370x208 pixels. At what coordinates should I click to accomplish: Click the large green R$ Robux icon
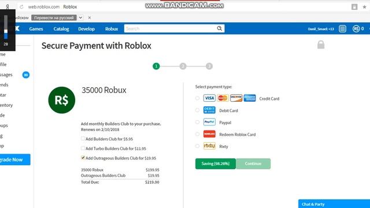coord(62,100)
